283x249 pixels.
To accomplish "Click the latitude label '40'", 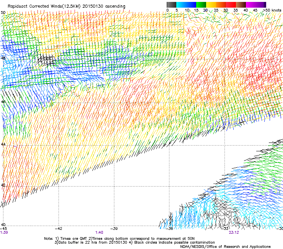I will tap(3, 224).
